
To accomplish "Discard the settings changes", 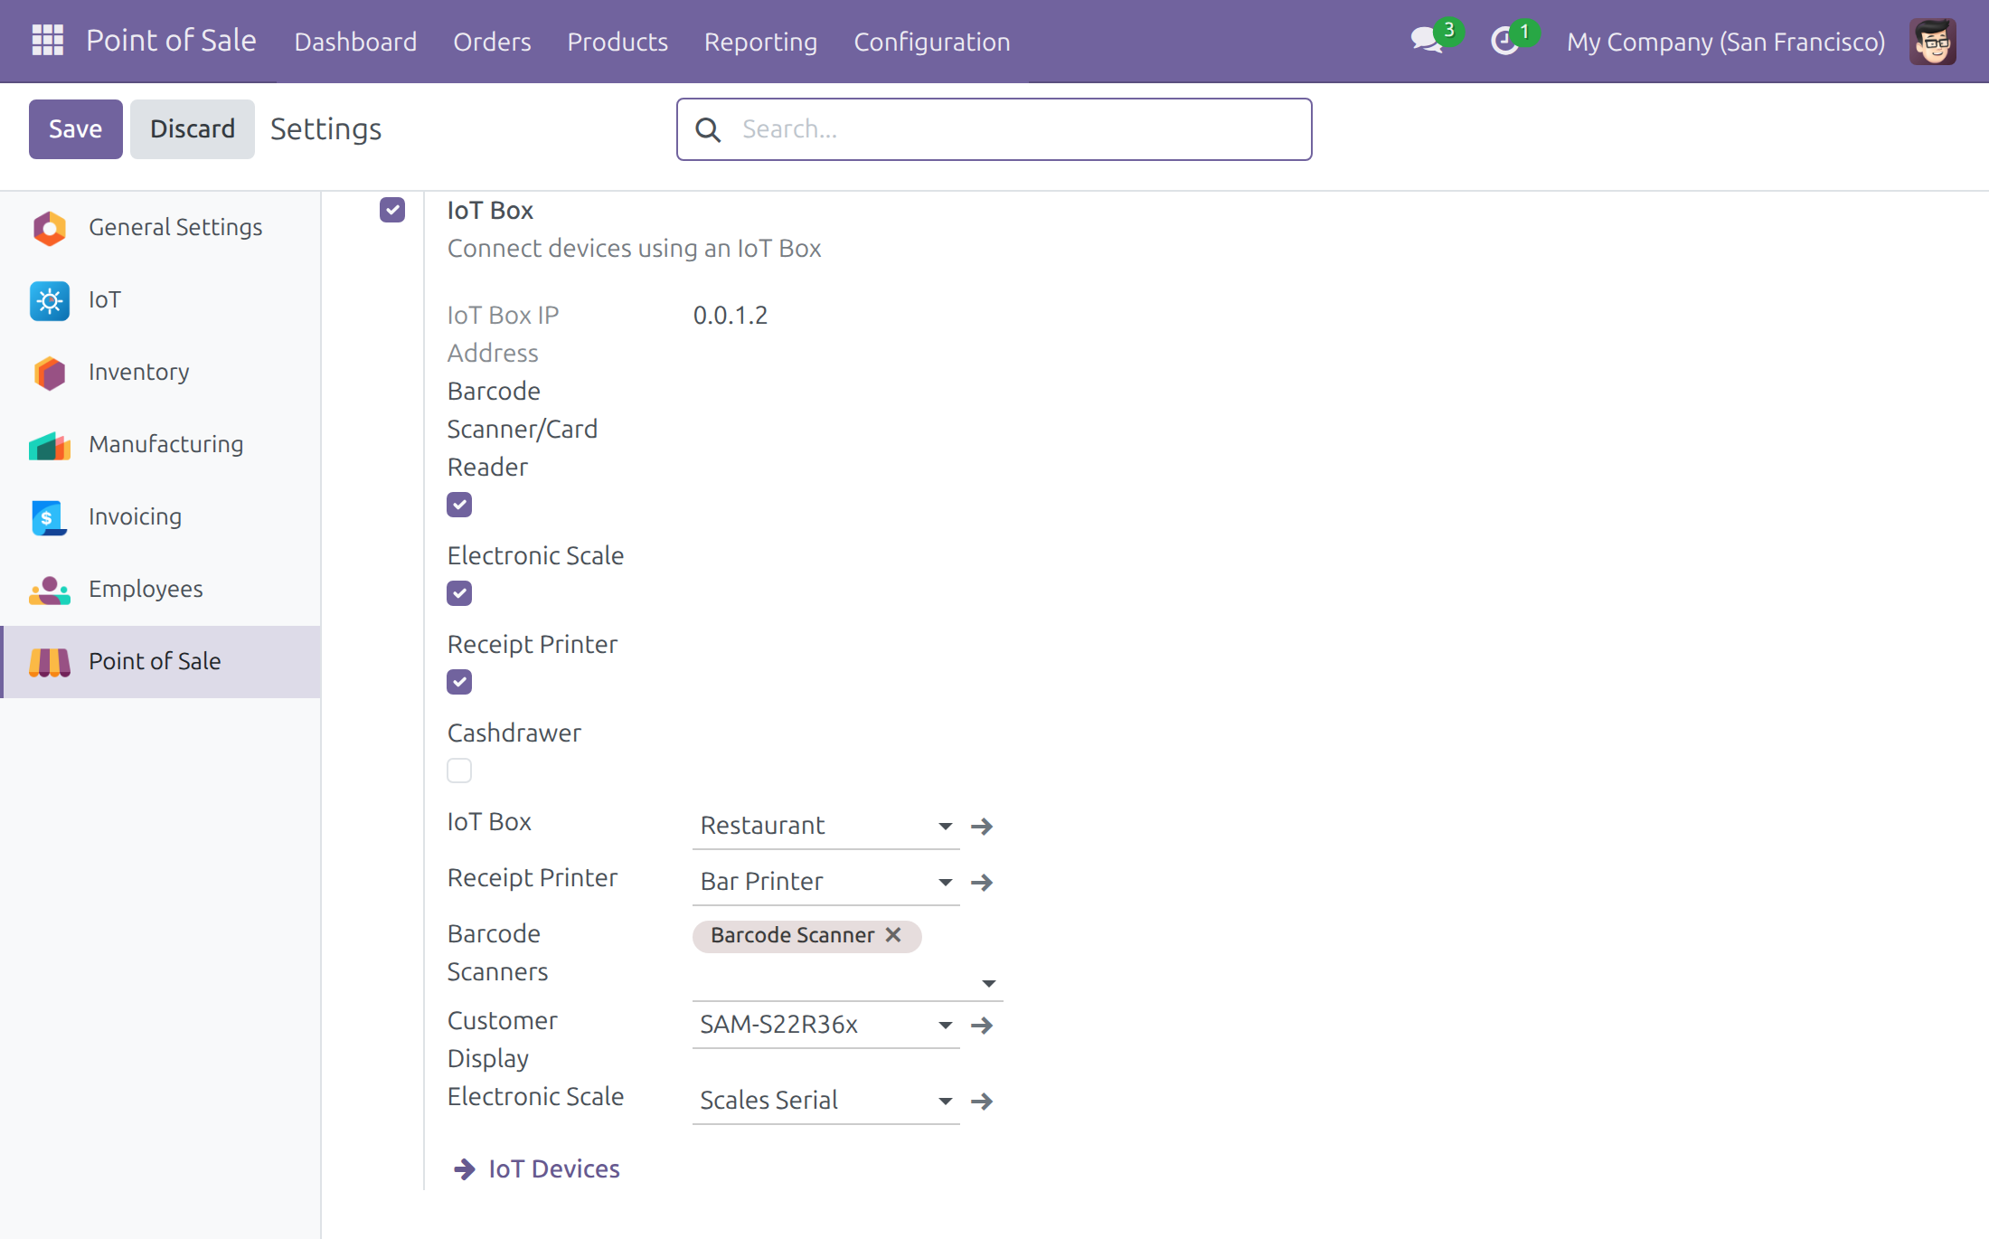I will (193, 129).
